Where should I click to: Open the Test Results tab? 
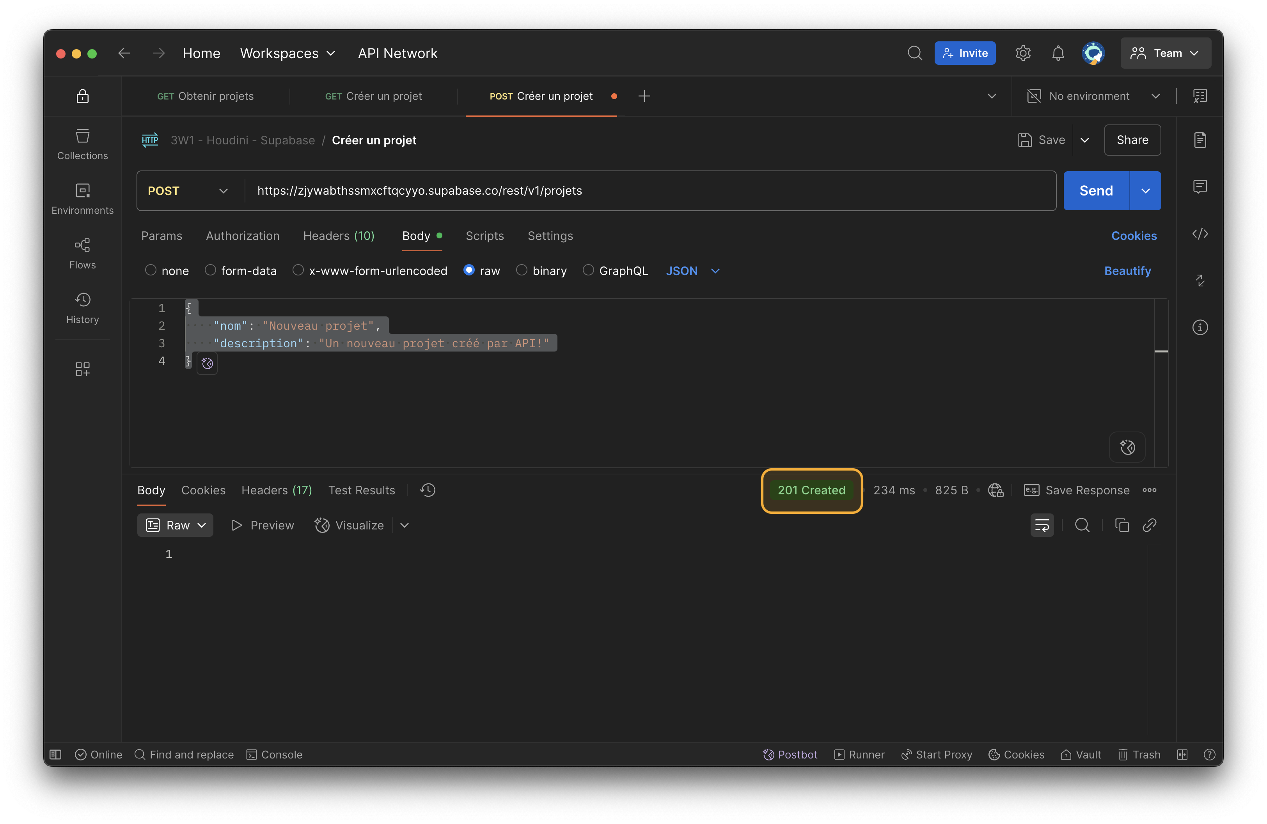(x=362, y=490)
